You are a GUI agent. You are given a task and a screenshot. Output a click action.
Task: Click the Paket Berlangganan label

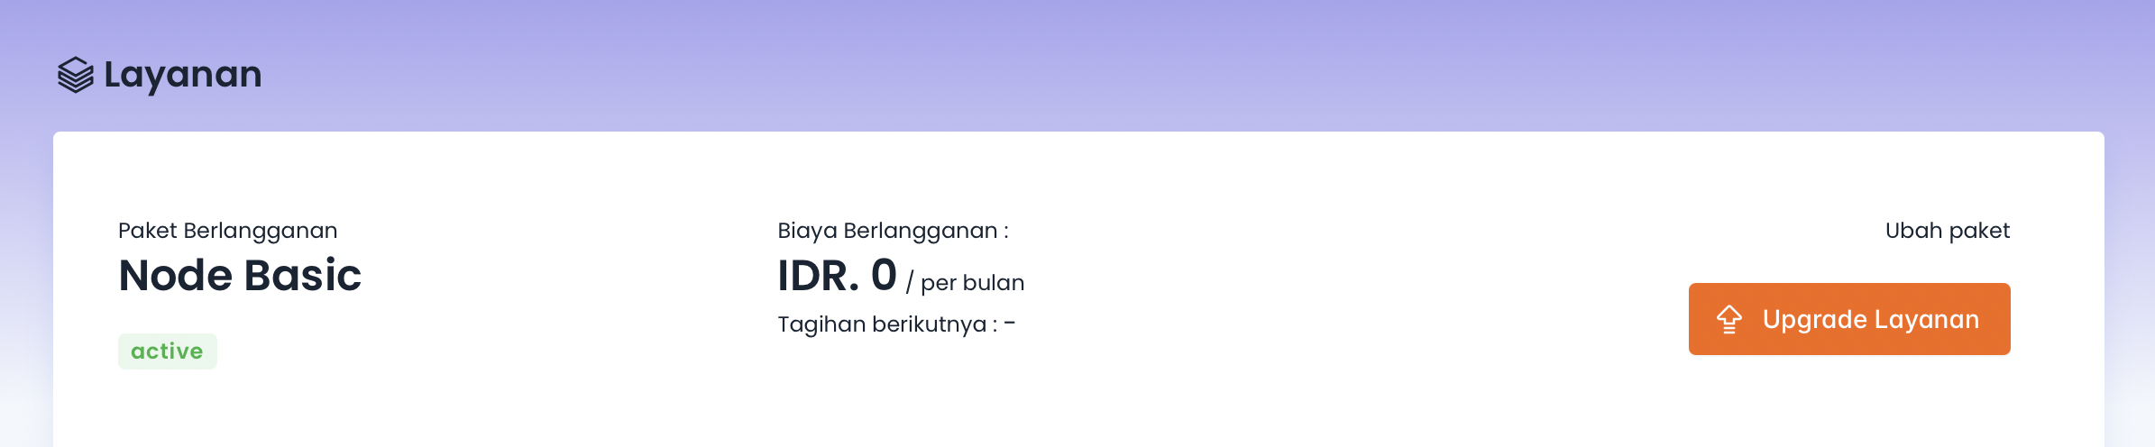tap(227, 231)
